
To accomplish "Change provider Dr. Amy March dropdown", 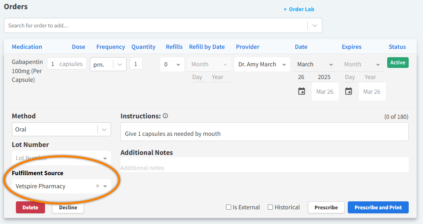I will point(284,64).
